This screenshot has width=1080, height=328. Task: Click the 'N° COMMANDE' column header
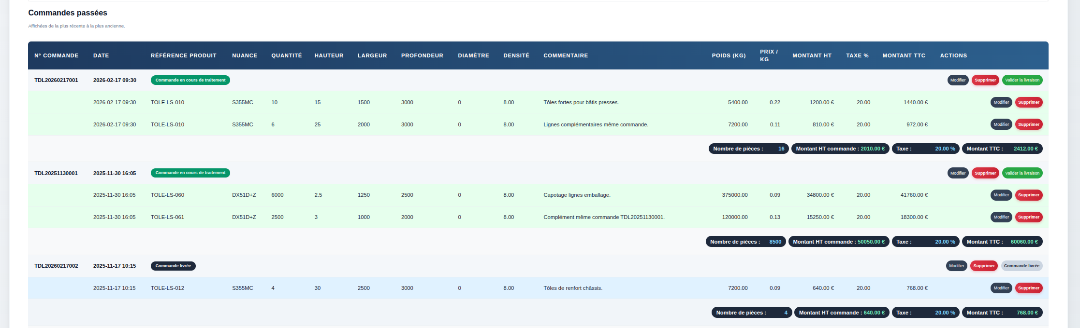click(x=56, y=55)
